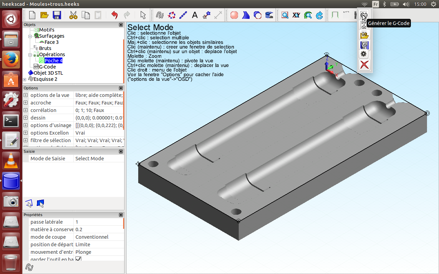Open machining settings gear in flyout
This screenshot has height=274, width=439.
(x=364, y=54)
